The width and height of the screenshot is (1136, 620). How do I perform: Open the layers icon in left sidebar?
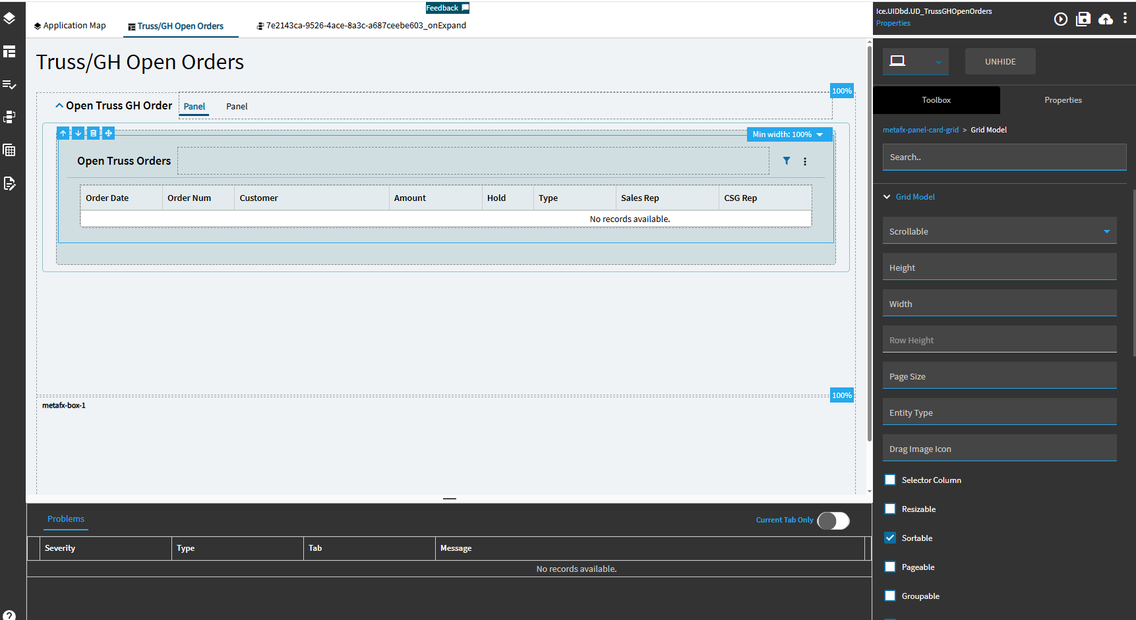coord(9,18)
